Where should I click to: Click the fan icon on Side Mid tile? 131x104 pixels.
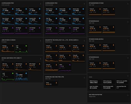coord(70,18)
